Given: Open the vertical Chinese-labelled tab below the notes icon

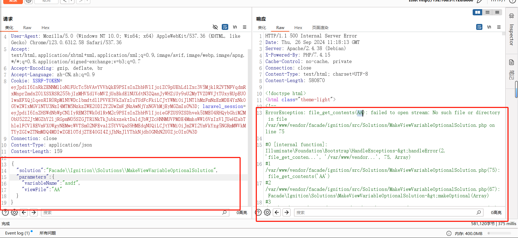Looking at the screenshot, I should tap(512, 75).
